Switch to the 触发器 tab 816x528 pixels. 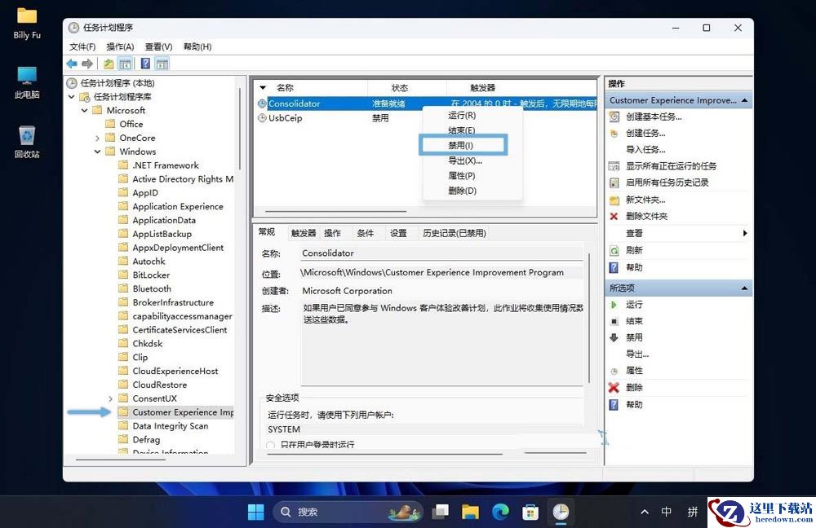coord(304,233)
